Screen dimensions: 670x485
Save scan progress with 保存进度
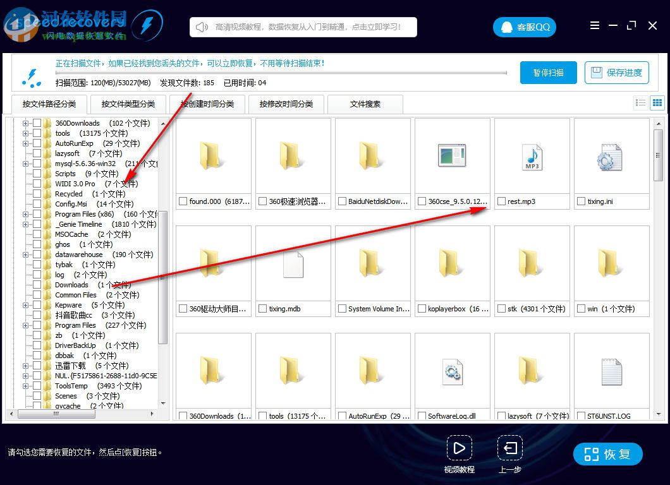point(616,73)
